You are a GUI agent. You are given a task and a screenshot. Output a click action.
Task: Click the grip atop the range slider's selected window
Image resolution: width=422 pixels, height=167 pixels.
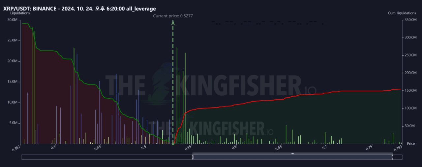[292, 154]
